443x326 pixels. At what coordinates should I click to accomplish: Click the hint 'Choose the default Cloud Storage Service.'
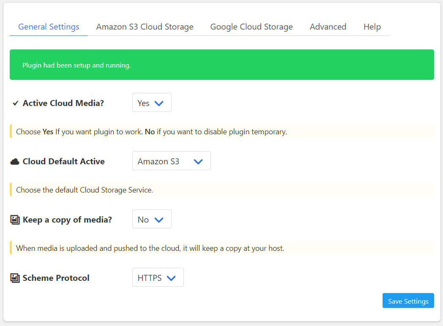(x=222, y=190)
